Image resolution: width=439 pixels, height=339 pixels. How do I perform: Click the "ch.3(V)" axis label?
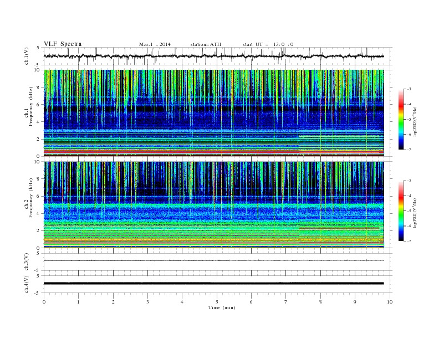pyautogui.click(x=26, y=262)
